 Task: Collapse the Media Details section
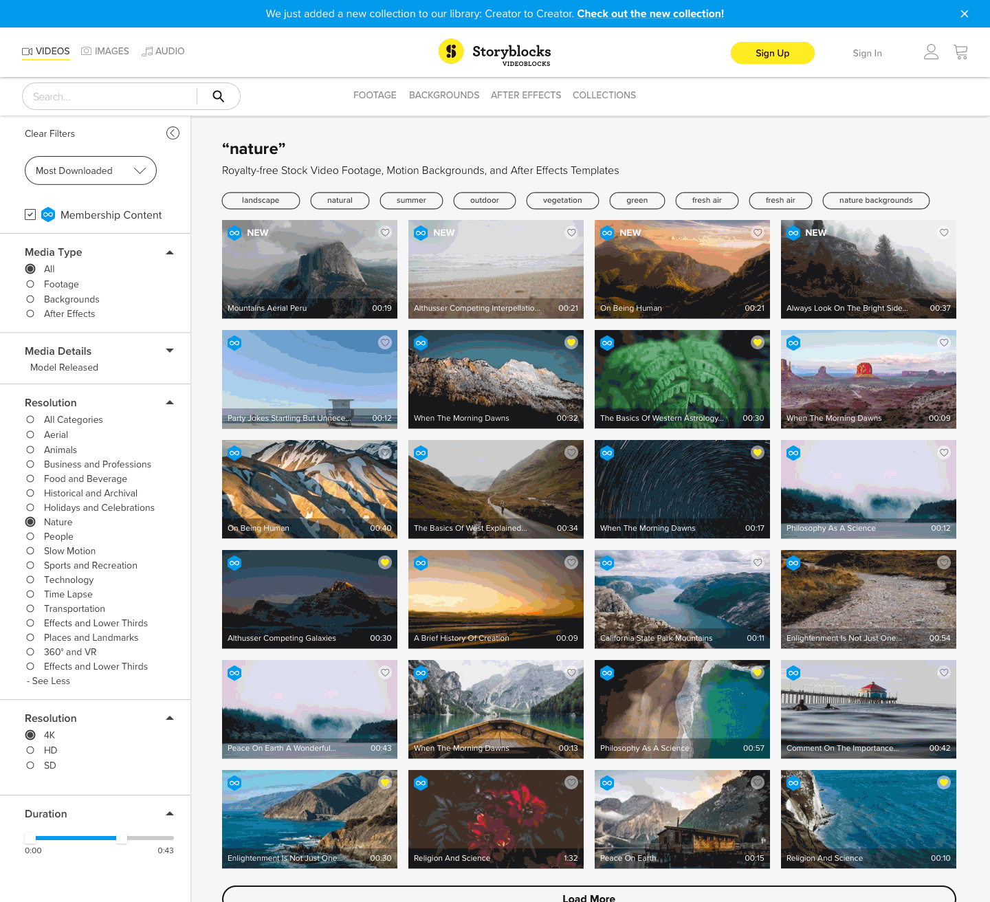[x=169, y=350]
